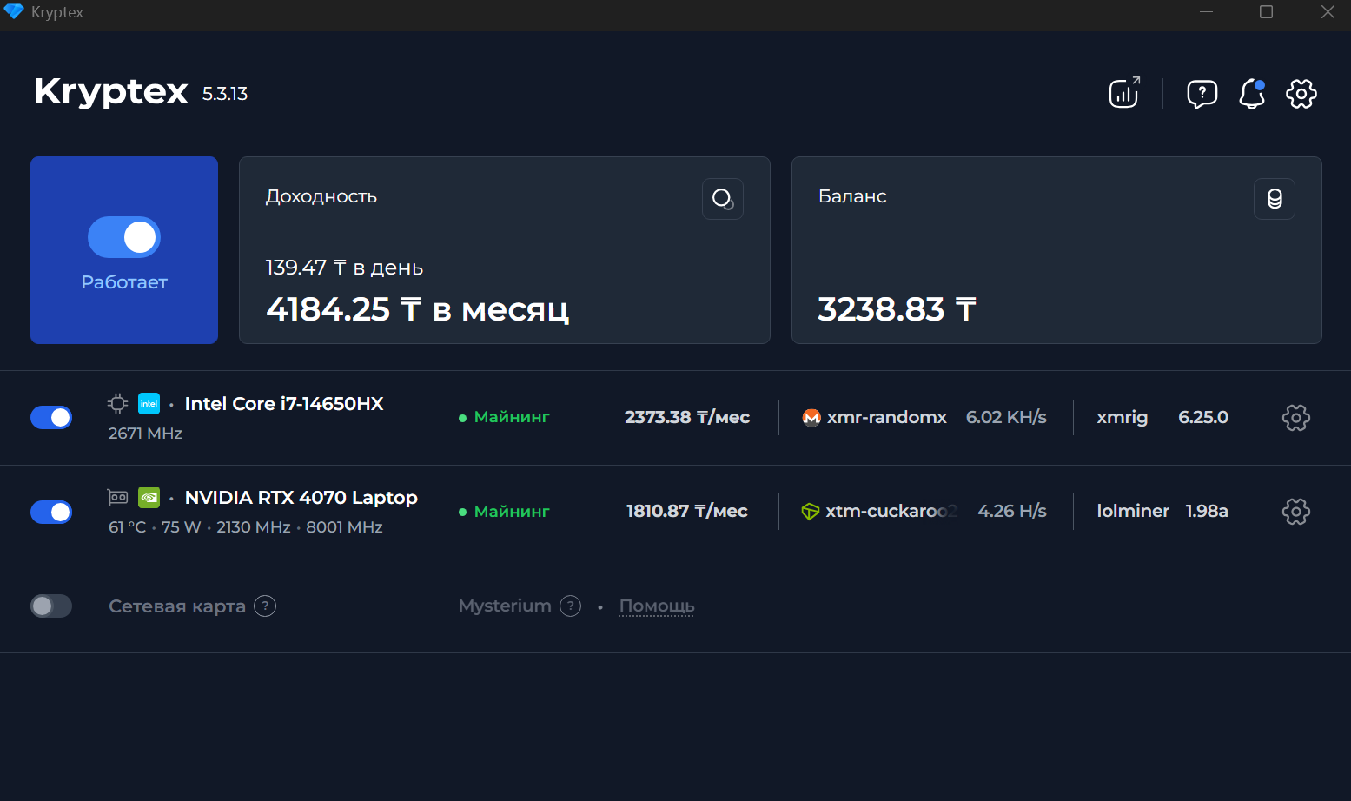
Task: Disable mining on the Intel Core i7 CPU
Action: pos(51,418)
